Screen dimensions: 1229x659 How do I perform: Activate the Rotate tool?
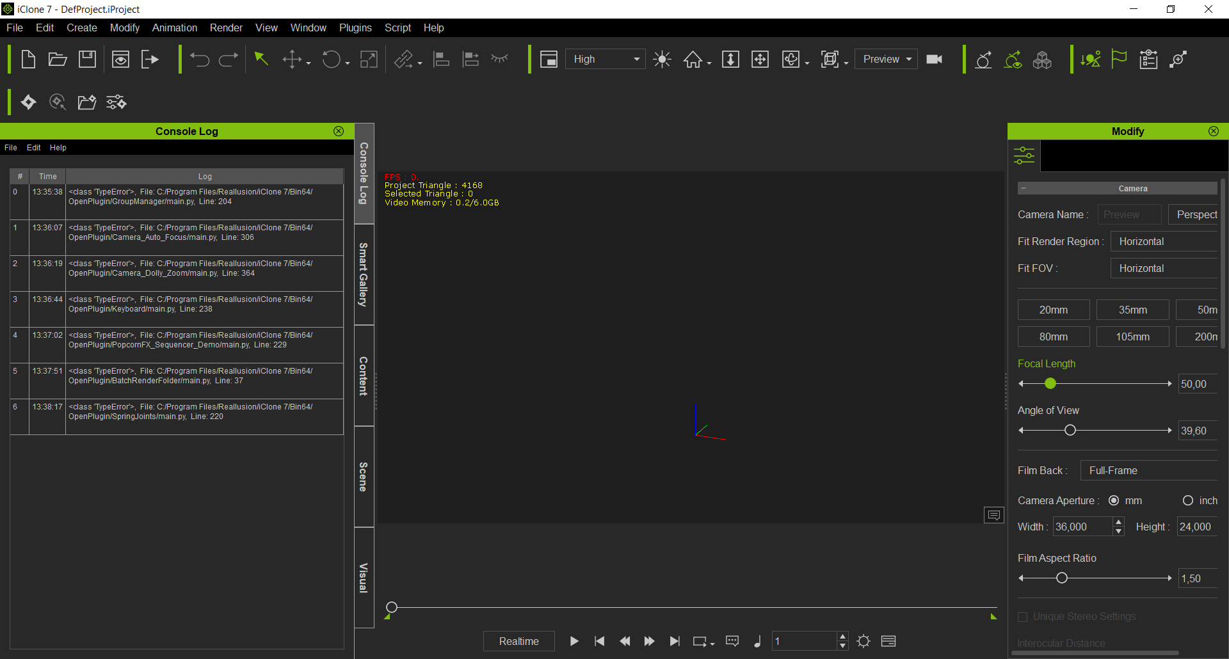332,59
